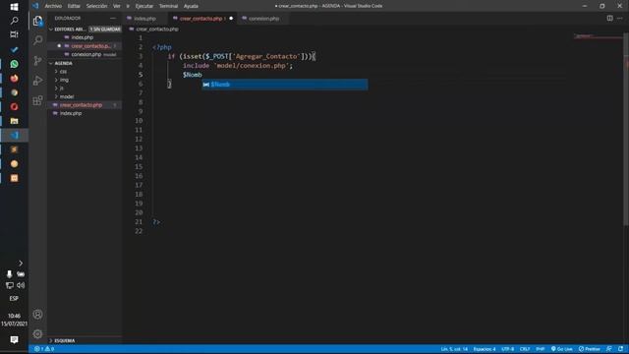Open the Extensions view

pyautogui.click(x=37, y=100)
